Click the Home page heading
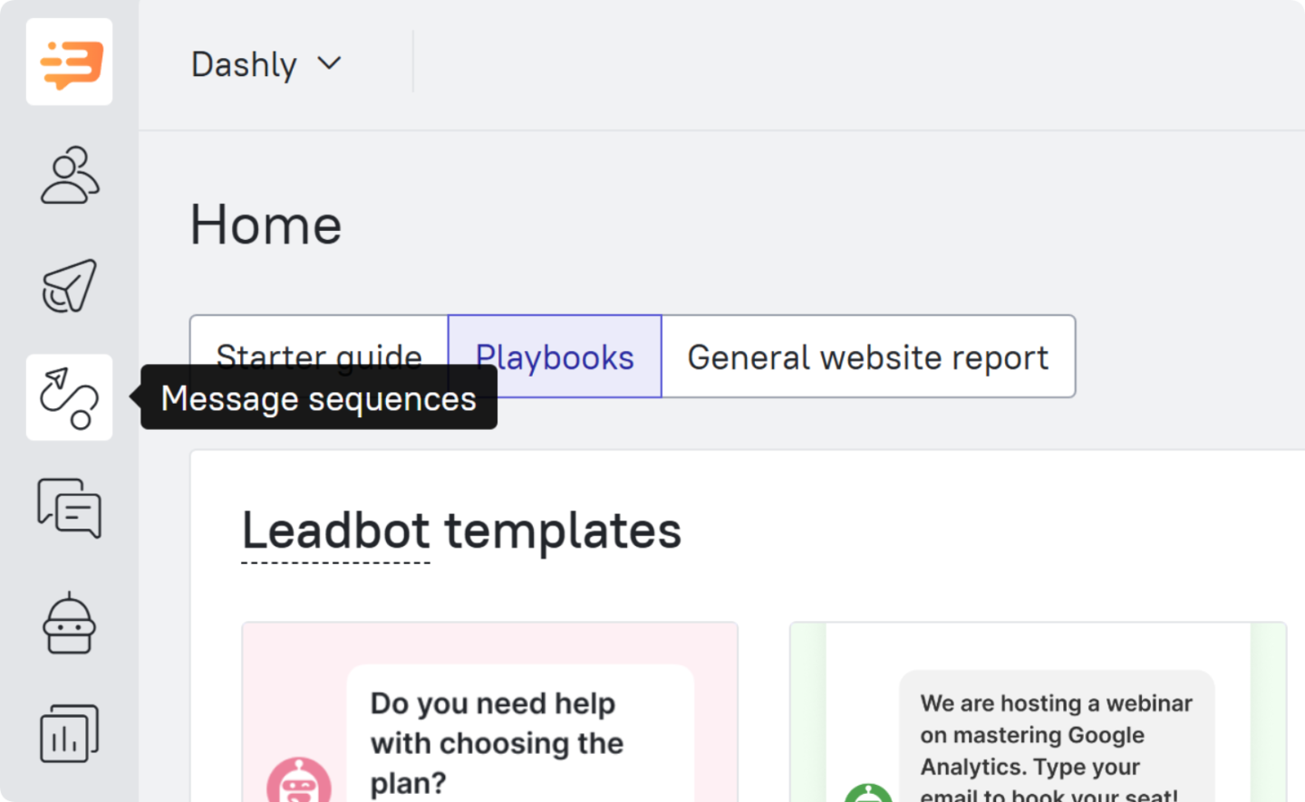Image resolution: width=1305 pixels, height=802 pixels. point(266,224)
